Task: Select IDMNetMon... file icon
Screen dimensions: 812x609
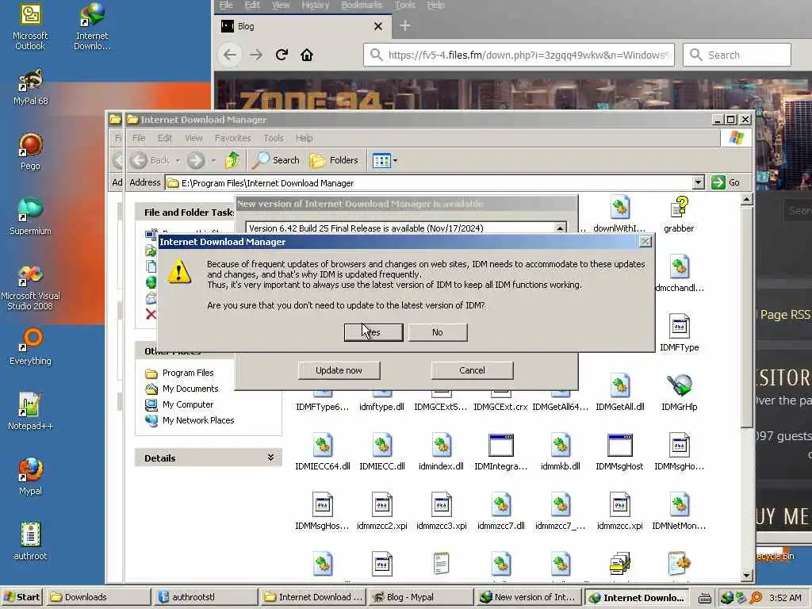Action: pos(679,511)
